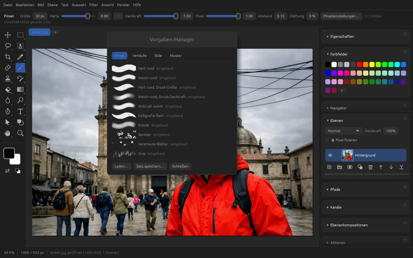The width and height of the screenshot is (413, 258).
Task: Select the Text tool
Action: pyautogui.click(x=20, y=111)
